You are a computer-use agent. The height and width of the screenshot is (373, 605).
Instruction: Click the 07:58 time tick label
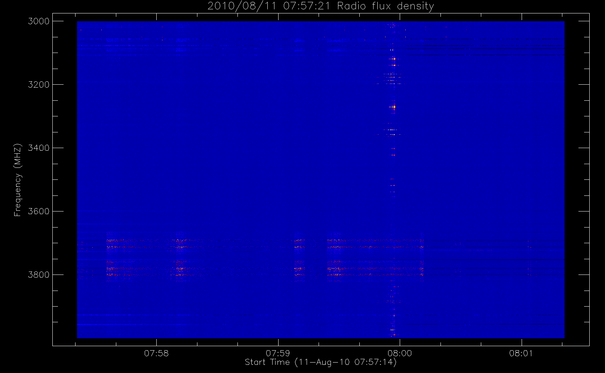156,353
